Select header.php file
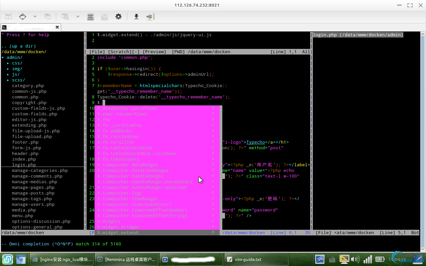426x266 pixels. (x=25, y=154)
